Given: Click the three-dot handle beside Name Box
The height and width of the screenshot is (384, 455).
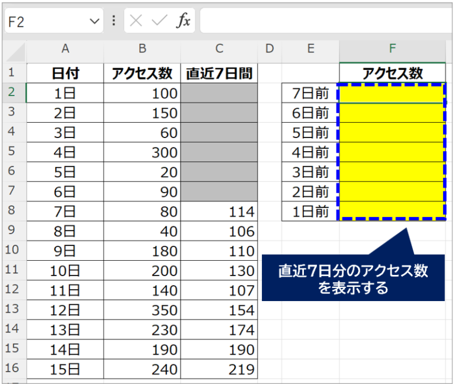Looking at the screenshot, I should coord(114,21).
